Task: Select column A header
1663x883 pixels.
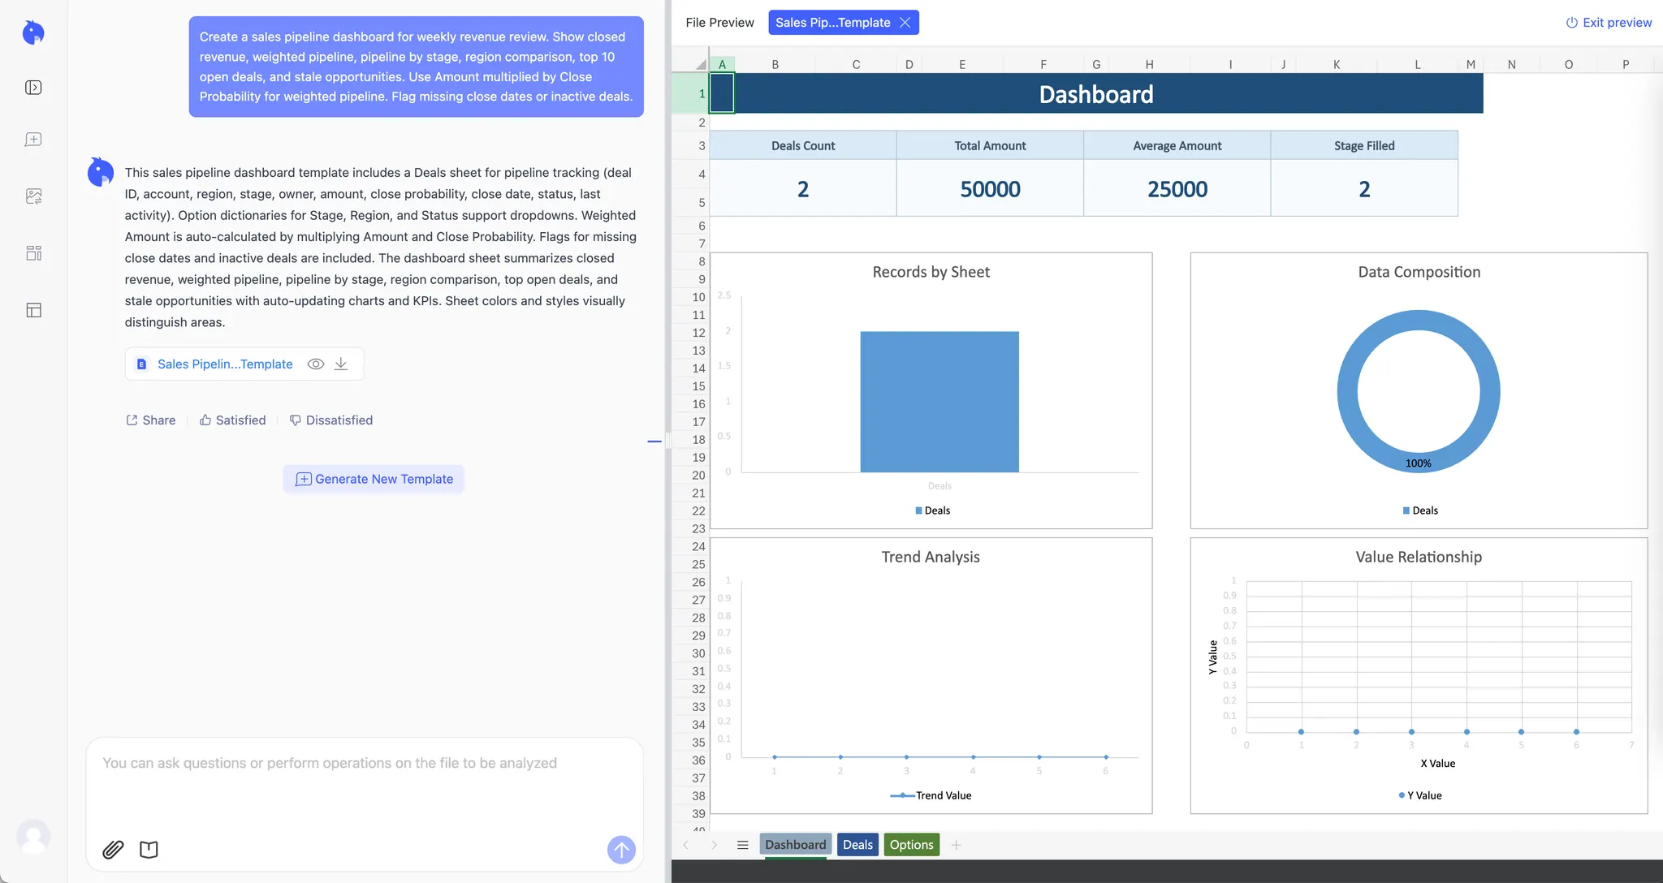Action: pos(722,64)
